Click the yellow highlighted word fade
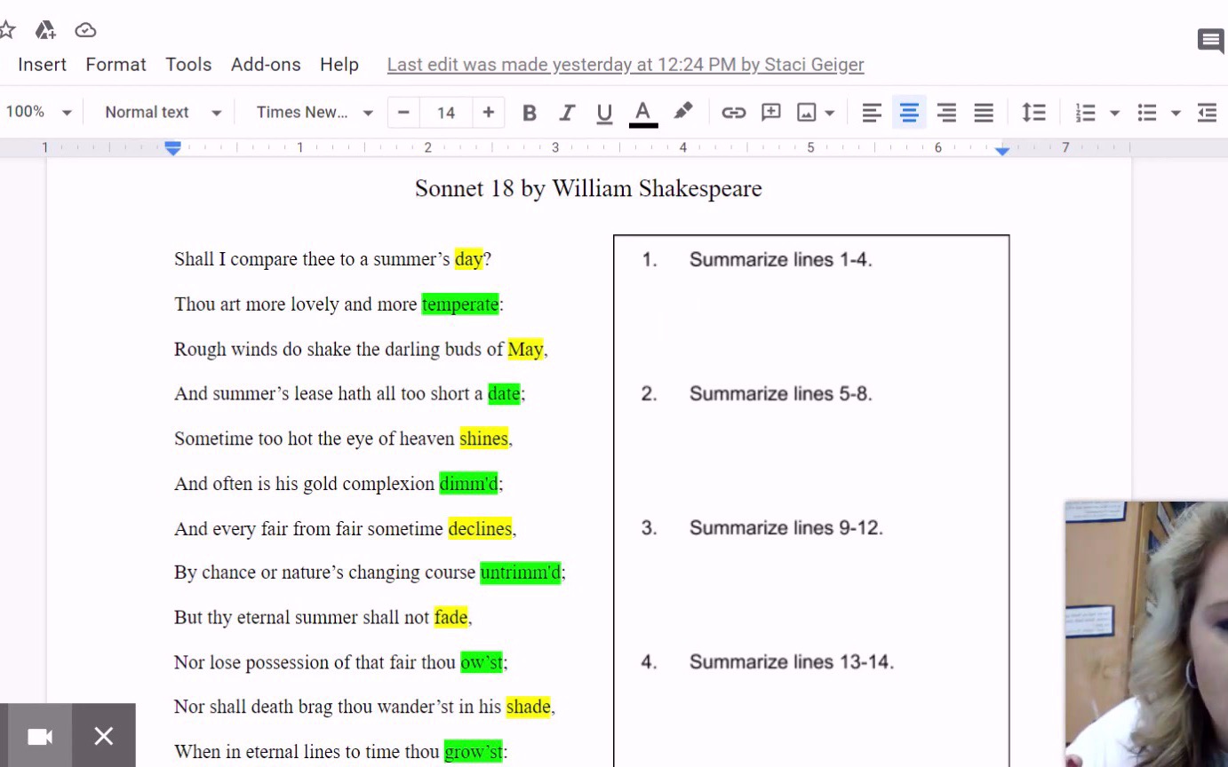1228x767 pixels. coord(451,617)
